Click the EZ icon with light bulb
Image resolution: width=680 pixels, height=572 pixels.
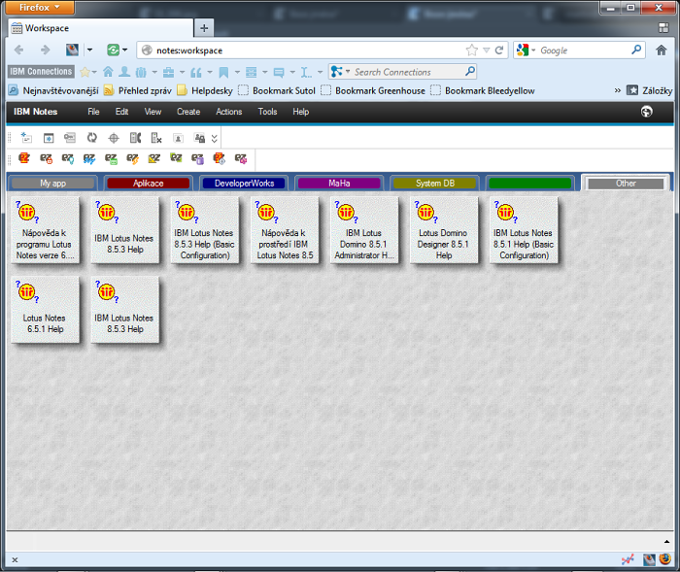pos(68,158)
